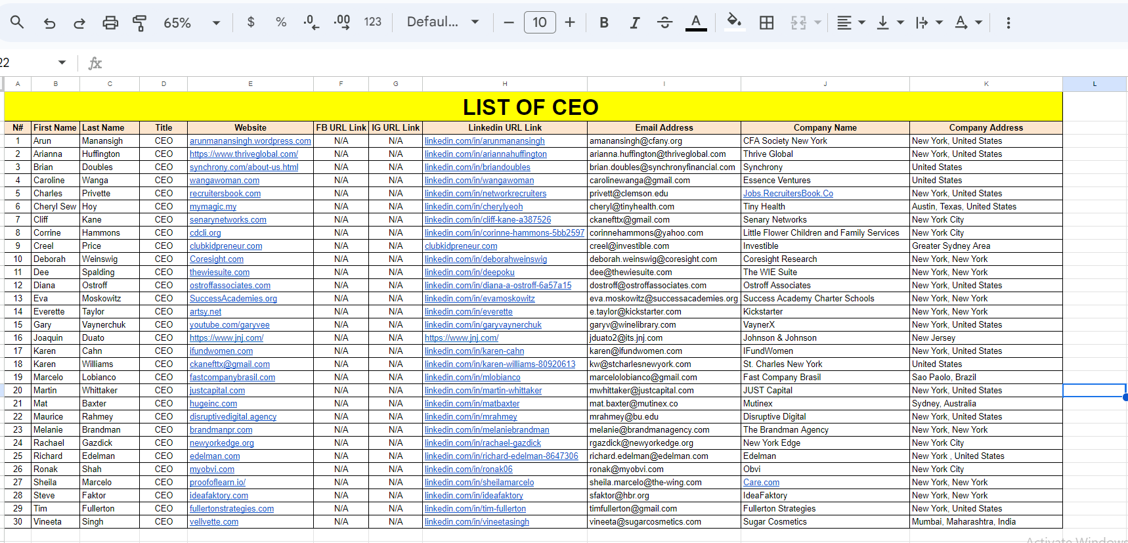1128x543 pixels.
Task: Open the Care.com company link
Action: pyautogui.click(x=761, y=483)
